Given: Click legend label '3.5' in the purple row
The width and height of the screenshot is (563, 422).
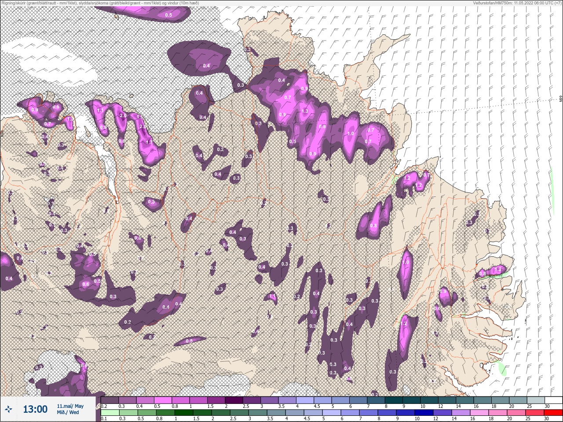Looking at the screenshot, I should (281, 406).
